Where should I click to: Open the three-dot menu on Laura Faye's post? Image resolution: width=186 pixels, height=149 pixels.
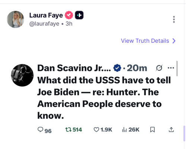click(x=174, y=19)
